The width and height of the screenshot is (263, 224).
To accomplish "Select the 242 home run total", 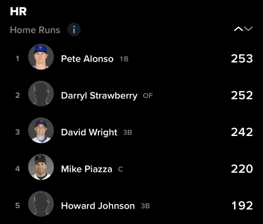I will [242, 132].
